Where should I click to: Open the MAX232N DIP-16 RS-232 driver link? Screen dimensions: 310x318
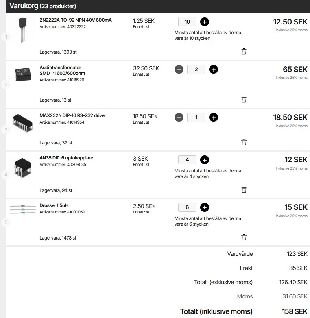click(73, 115)
